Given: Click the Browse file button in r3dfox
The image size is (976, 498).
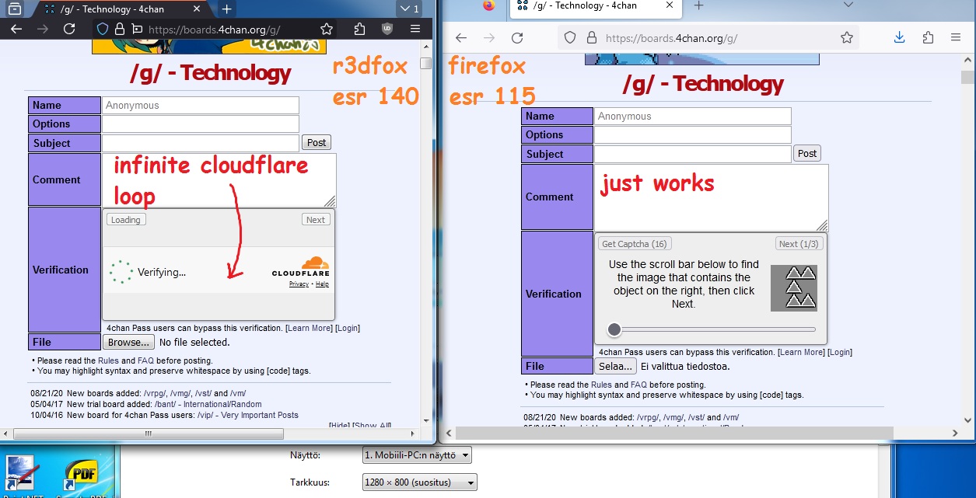Looking at the screenshot, I should point(129,342).
